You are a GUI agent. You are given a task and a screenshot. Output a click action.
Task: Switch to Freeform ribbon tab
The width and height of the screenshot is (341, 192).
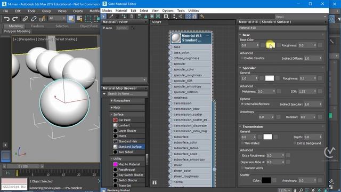pyautogui.click(x=37, y=26)
